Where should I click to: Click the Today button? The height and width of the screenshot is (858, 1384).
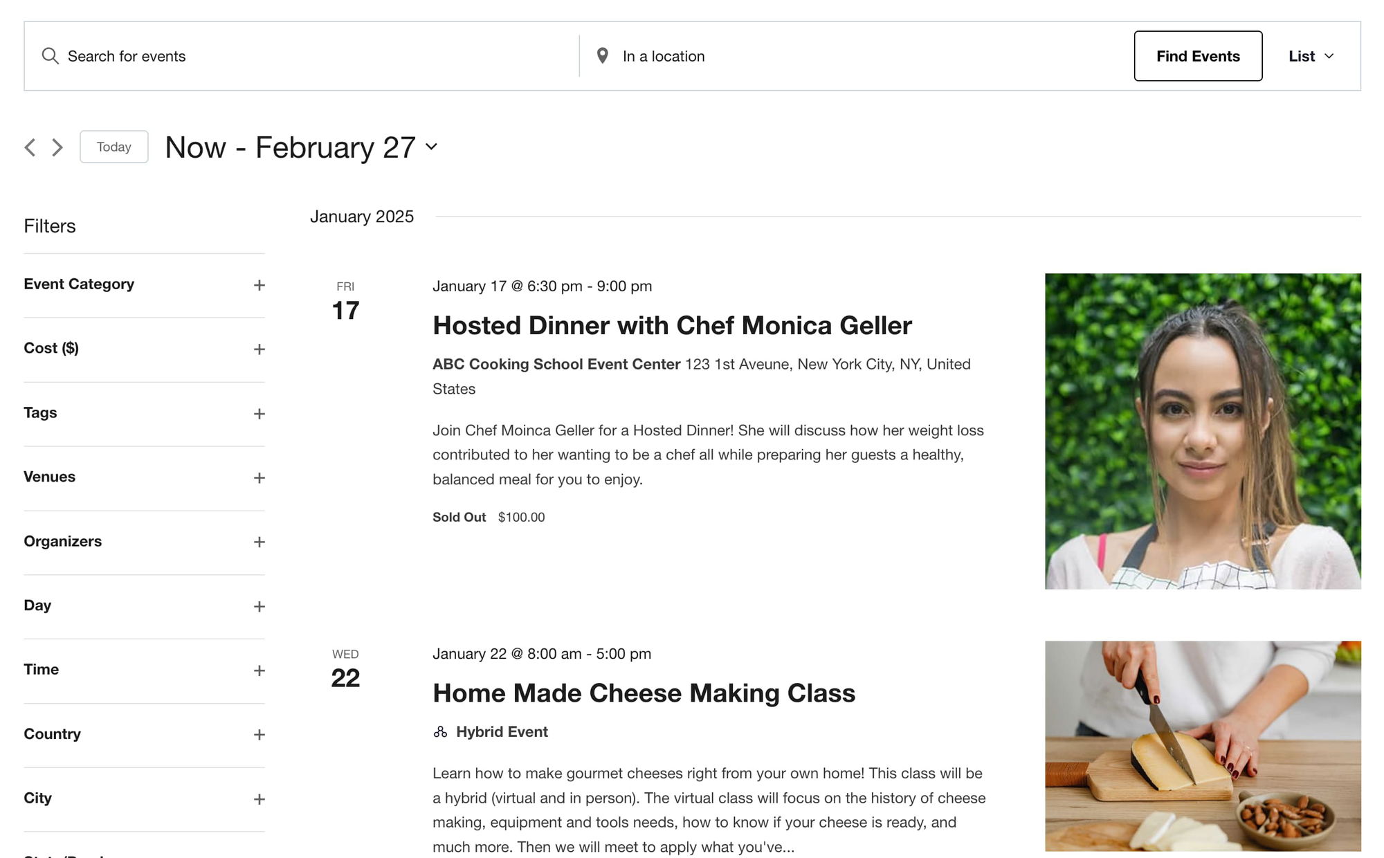pos(114,147)
